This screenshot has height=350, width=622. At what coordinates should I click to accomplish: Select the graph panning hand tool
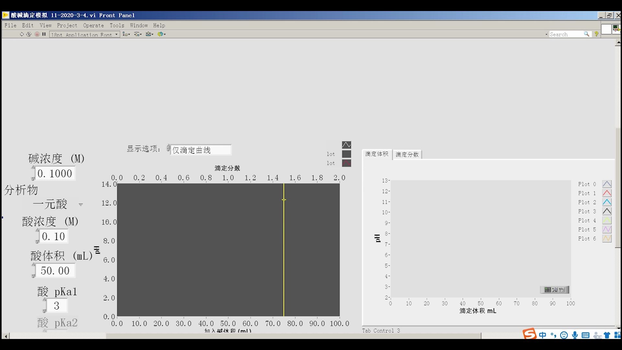click(x=562, y=290)
